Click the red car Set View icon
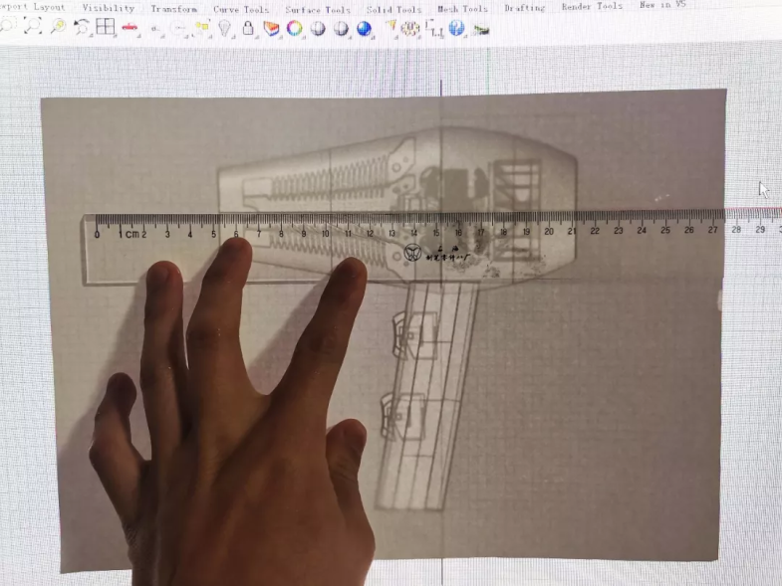The image size is (782, 586). pos(130,28)
